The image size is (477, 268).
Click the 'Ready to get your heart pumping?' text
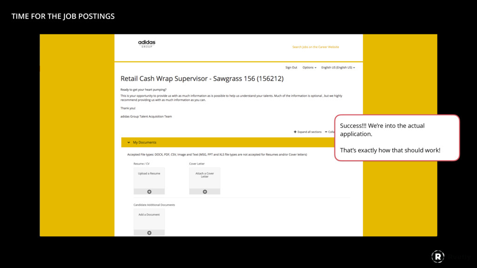[x=143, y=90]
